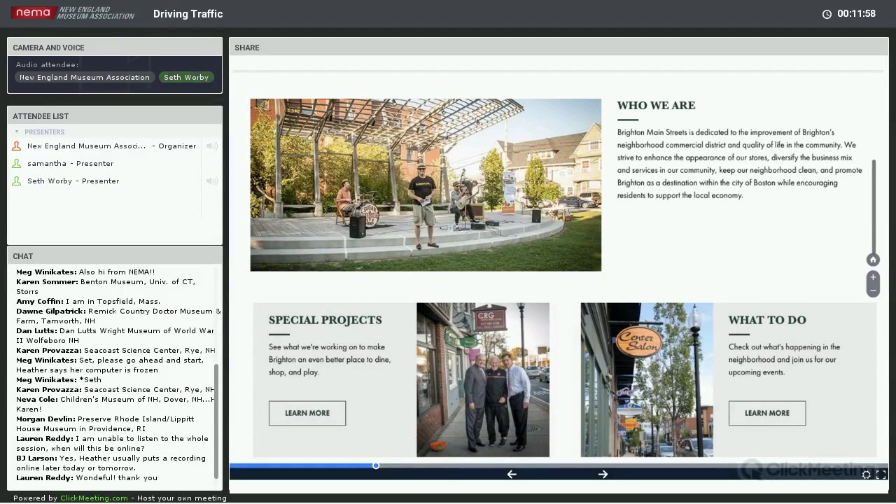Viewport: 896px width, 504px height.
Task: Click the clock icon beside the timer
Action: pyautogui.click(x=827, y=14)
